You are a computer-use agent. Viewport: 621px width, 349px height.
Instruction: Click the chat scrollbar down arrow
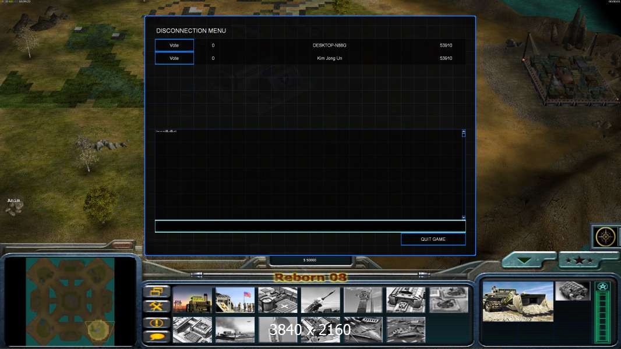[464, 218]
